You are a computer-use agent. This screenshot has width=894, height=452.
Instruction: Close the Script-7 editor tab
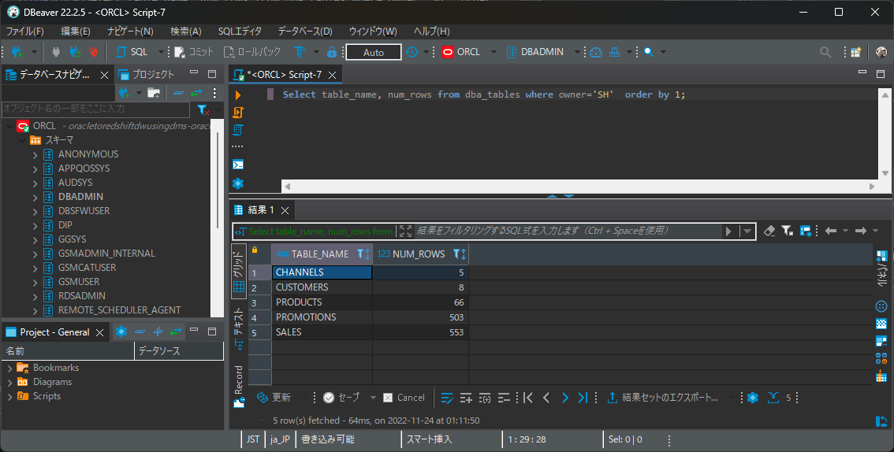pyautogui.click(x=333, y=75)
